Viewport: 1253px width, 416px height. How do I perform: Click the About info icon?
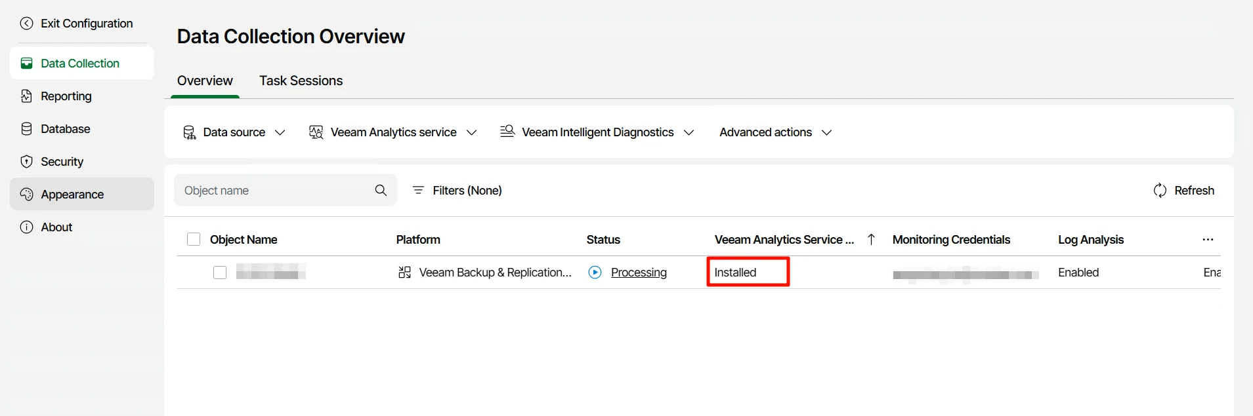click(26, 227)
